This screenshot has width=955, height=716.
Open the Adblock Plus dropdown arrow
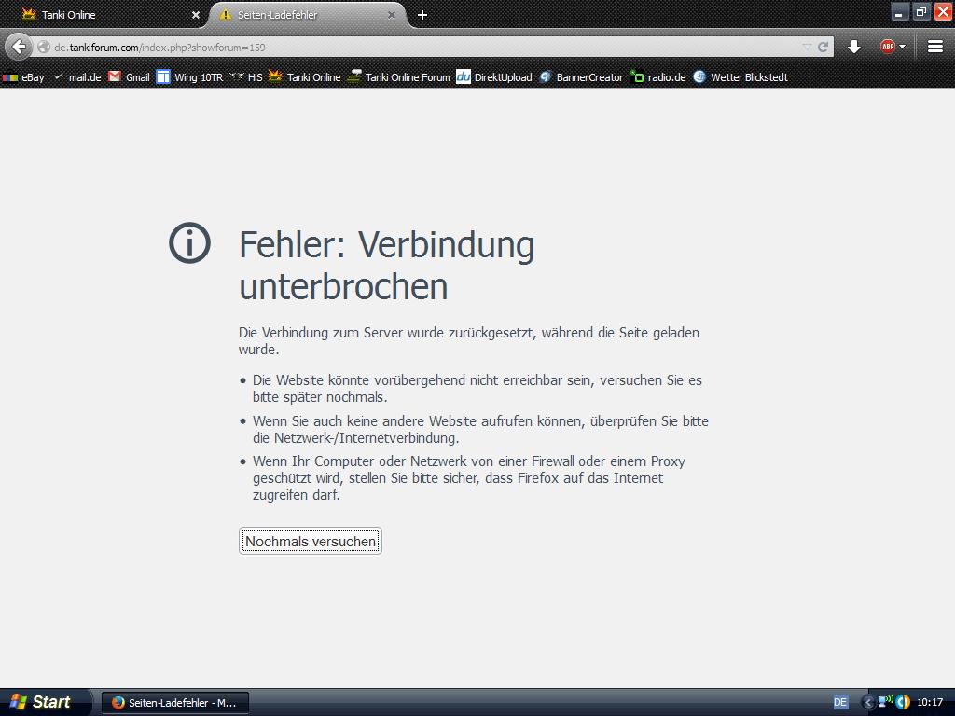tap(902, 47)
